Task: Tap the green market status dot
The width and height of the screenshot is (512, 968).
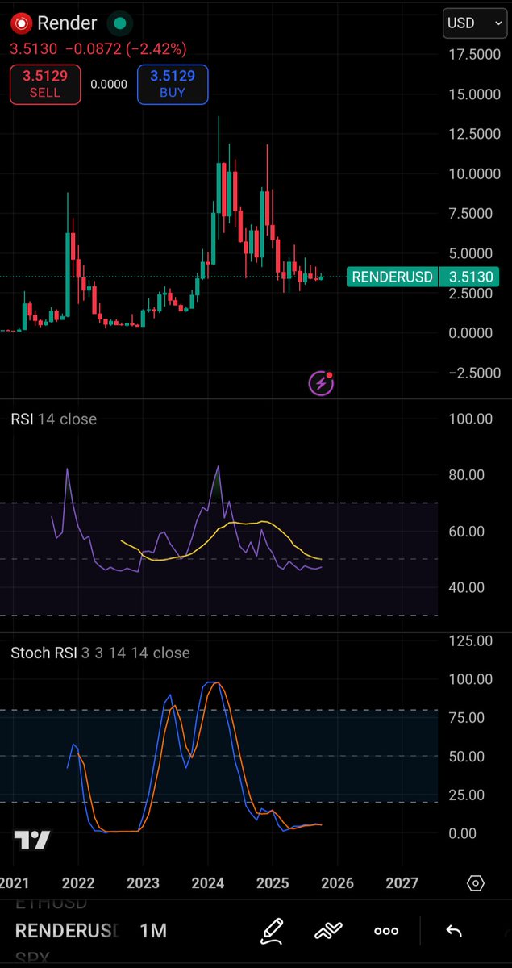Action: click(x=121, y=23)
